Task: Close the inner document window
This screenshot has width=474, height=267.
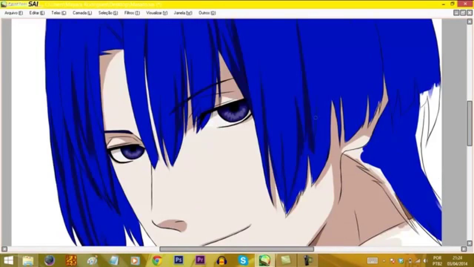Action: pos(469,13)
